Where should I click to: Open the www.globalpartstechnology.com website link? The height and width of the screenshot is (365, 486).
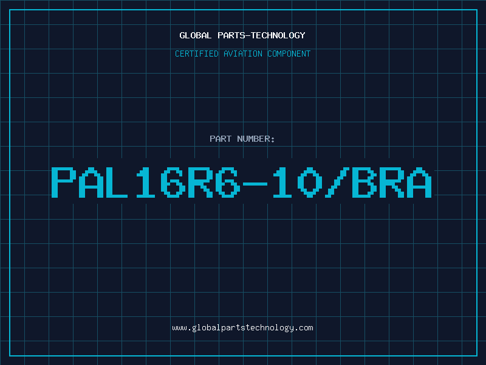pyautogui.click(x=242, y=328)
